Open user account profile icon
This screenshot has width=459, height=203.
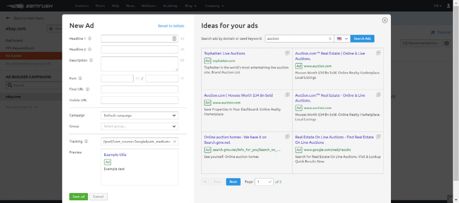click(449, 6)
